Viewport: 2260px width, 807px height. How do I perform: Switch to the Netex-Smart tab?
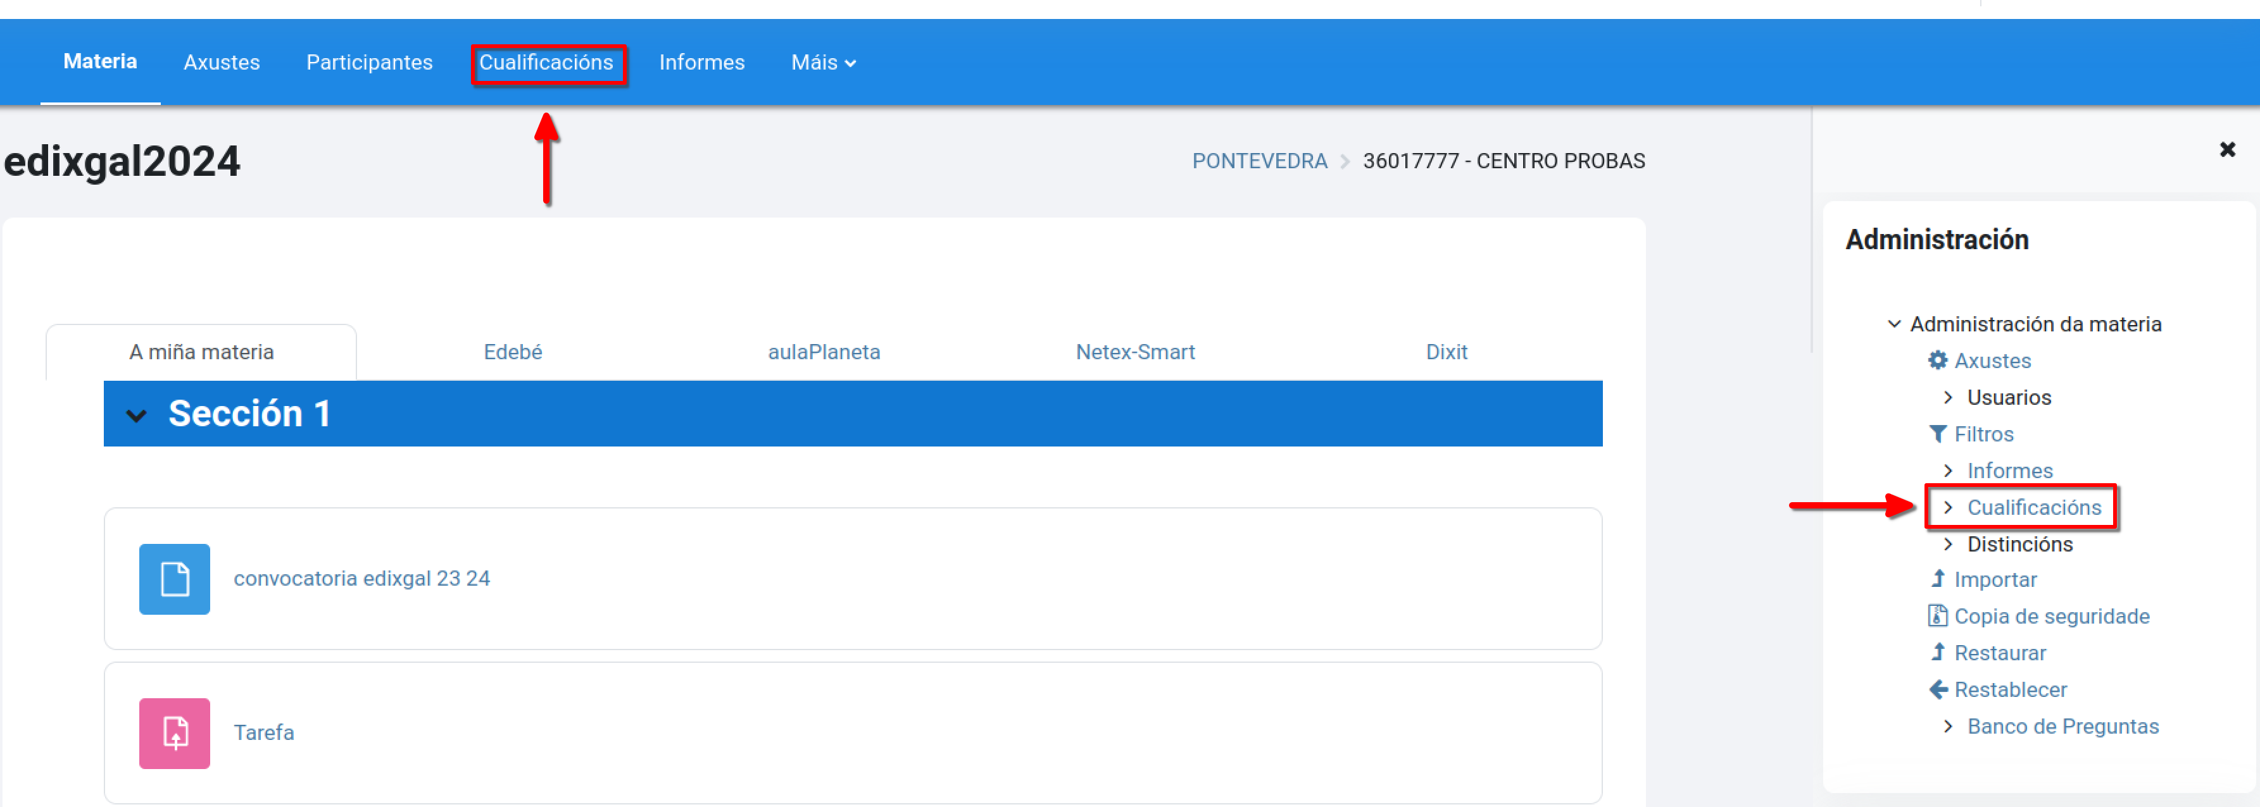coord(1134,352)
